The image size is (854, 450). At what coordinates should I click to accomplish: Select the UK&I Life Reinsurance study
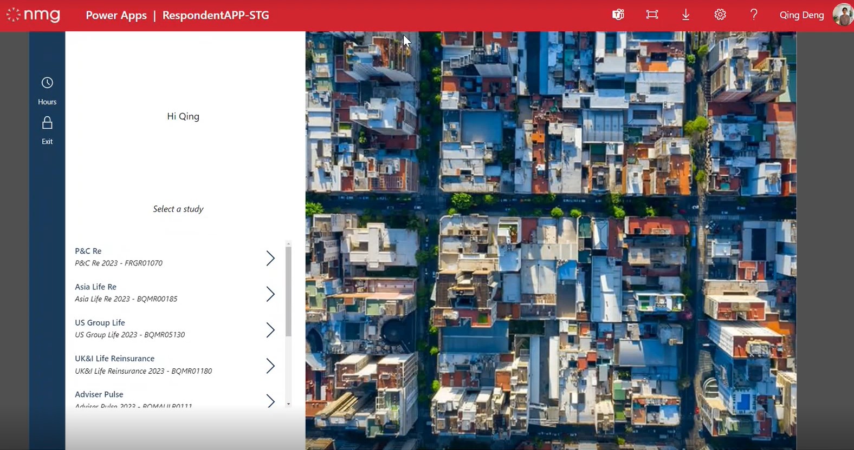[x=115, y=359]
